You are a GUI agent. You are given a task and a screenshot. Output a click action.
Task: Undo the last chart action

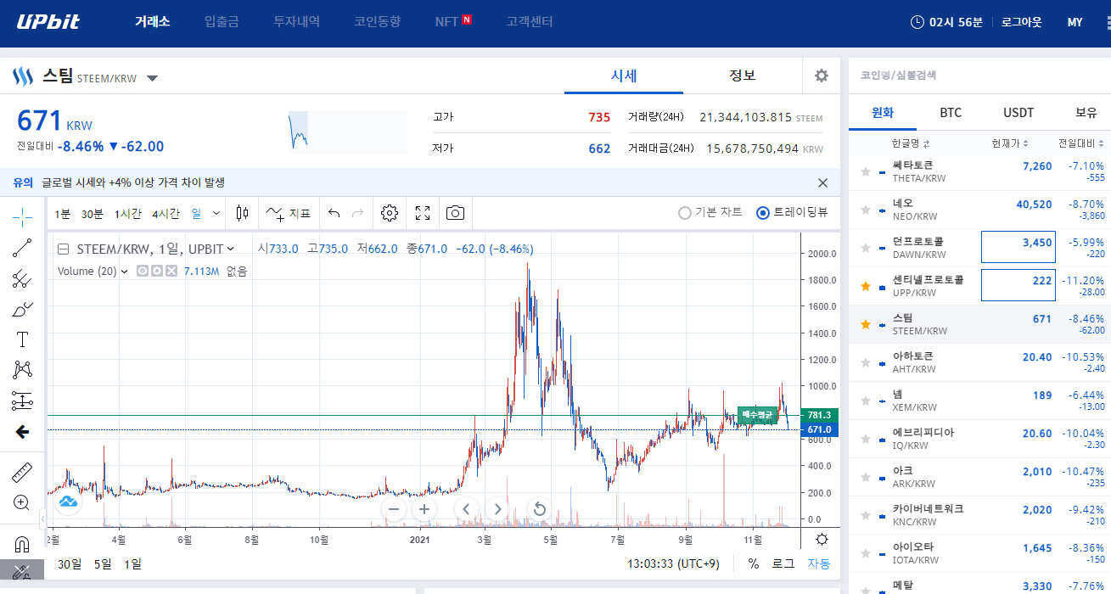334,213
